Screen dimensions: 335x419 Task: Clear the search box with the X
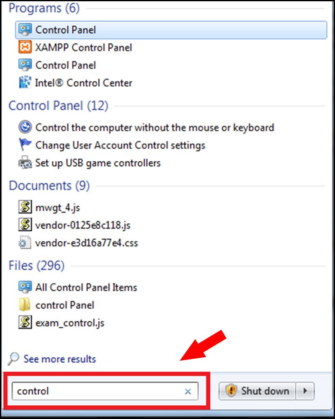[x=187, y=391]
